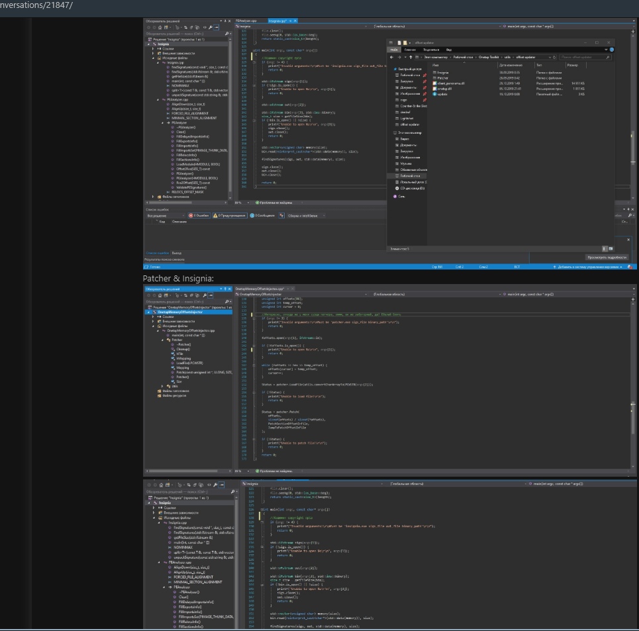This screenshot has width=639, height=631.
Task: Expand Ссылки node in top screenshot's tree
Action: pos(153,49)
